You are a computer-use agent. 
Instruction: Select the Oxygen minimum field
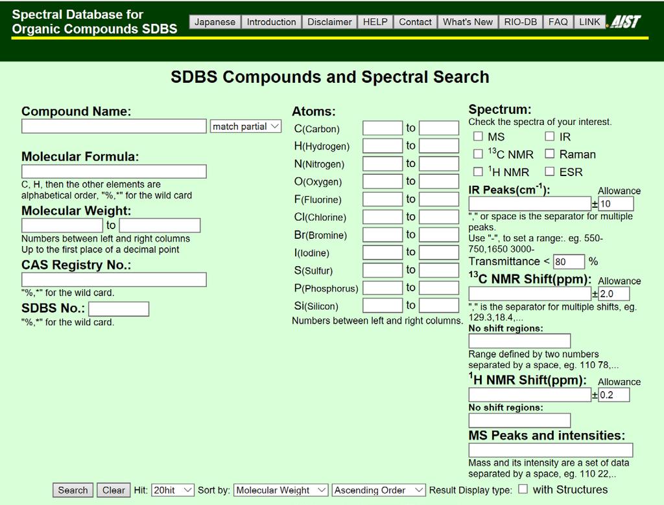pyautogui.click(x=383, y=181)
